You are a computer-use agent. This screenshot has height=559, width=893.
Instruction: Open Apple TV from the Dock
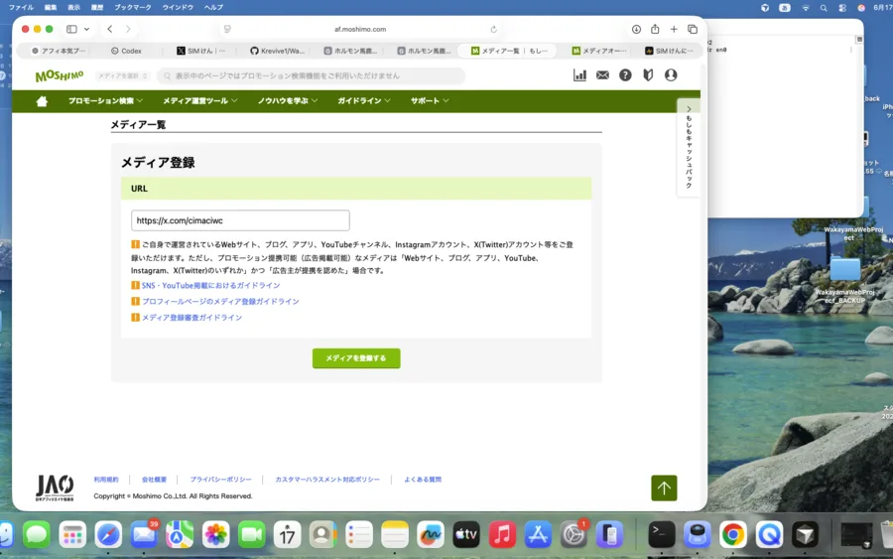466,534
